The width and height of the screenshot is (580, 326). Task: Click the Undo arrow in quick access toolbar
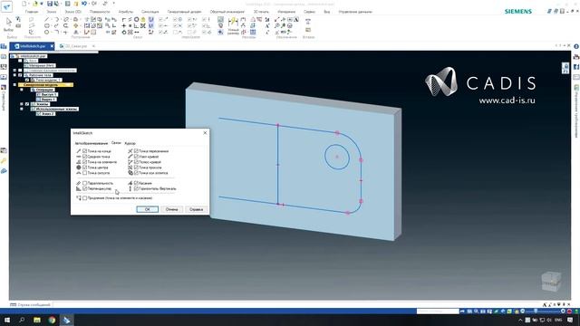(x=84, y=4)
